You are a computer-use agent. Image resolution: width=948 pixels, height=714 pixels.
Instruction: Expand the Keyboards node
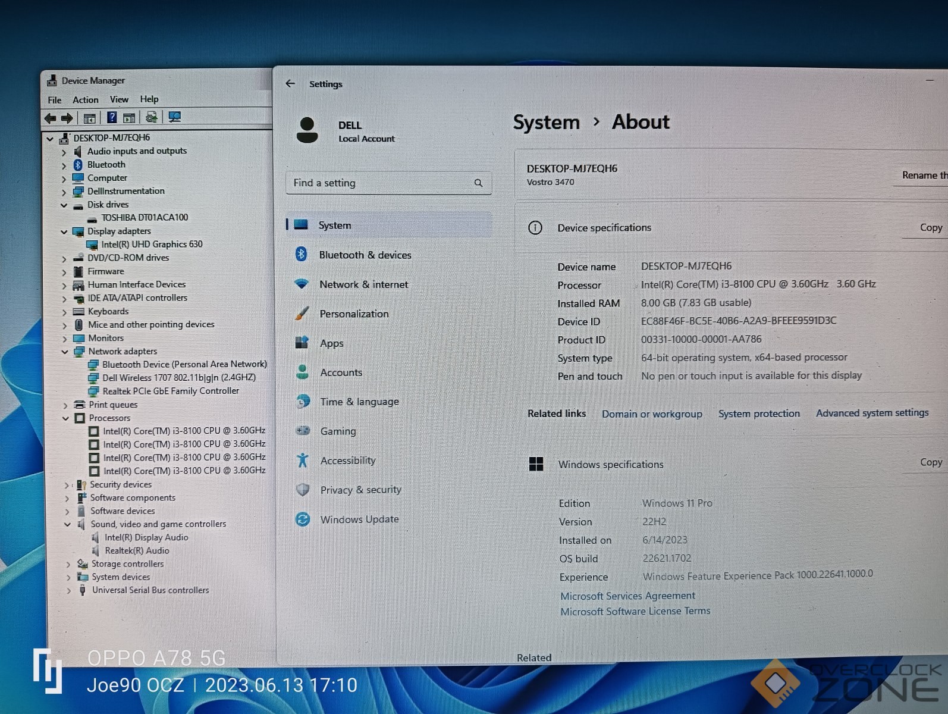[64, 312]
